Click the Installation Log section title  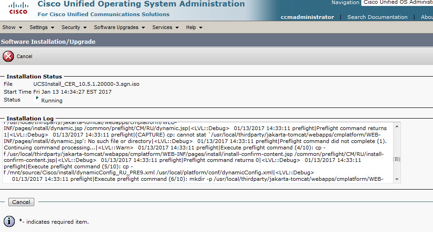[30, 119]
